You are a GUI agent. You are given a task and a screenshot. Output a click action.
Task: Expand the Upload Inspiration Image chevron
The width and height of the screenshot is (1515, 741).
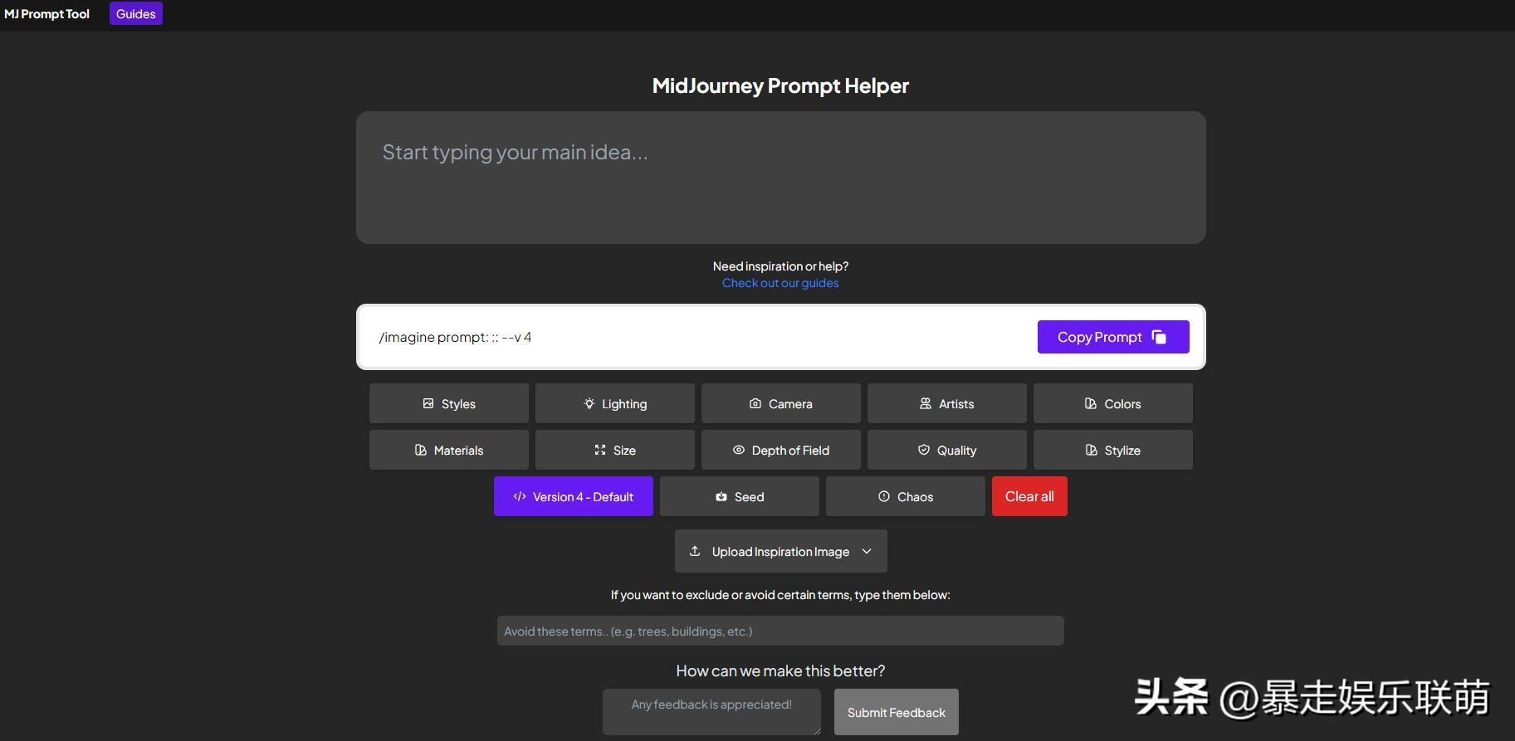pos(867,551)
